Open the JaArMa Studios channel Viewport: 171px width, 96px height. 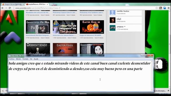[x=123, y=11]
